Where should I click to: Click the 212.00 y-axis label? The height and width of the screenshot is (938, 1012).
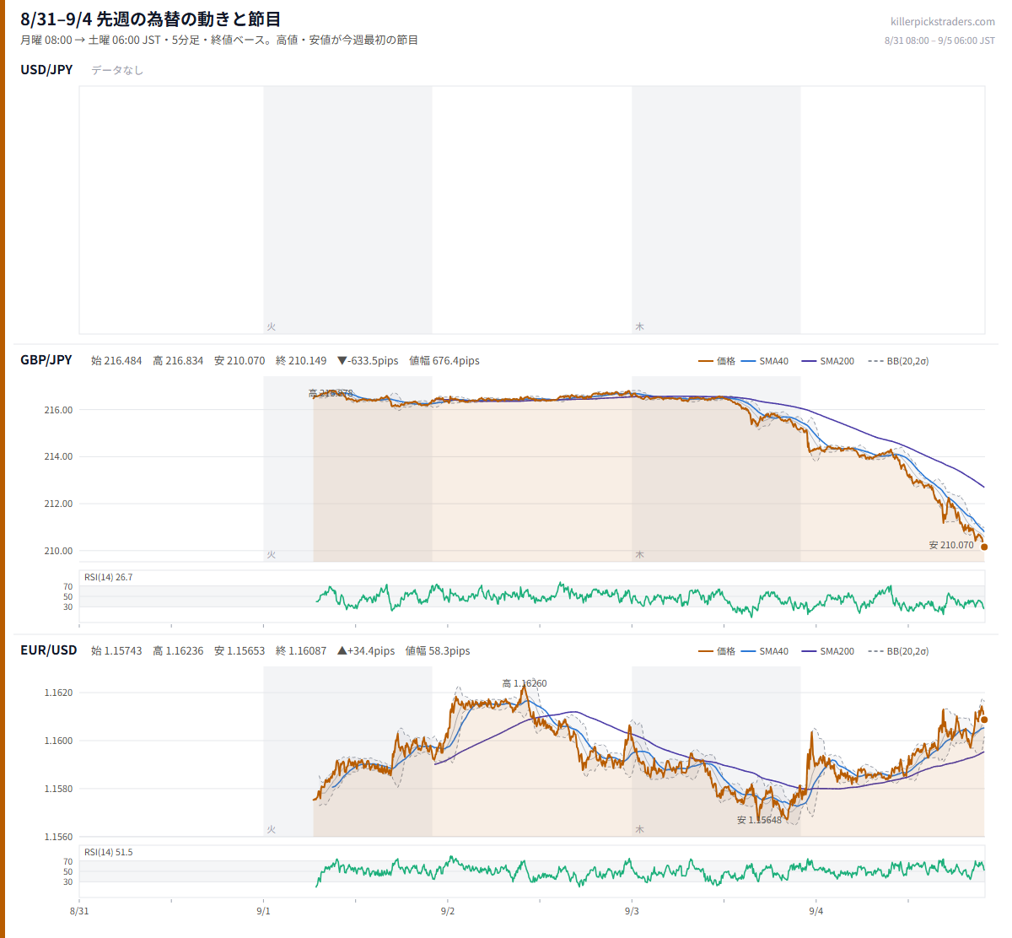[x=58, y=504]
